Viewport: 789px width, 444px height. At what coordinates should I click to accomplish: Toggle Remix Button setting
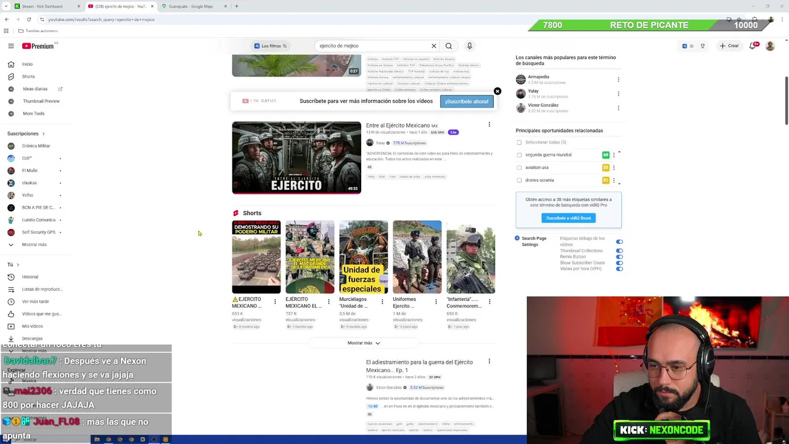[x=619, y=257]
